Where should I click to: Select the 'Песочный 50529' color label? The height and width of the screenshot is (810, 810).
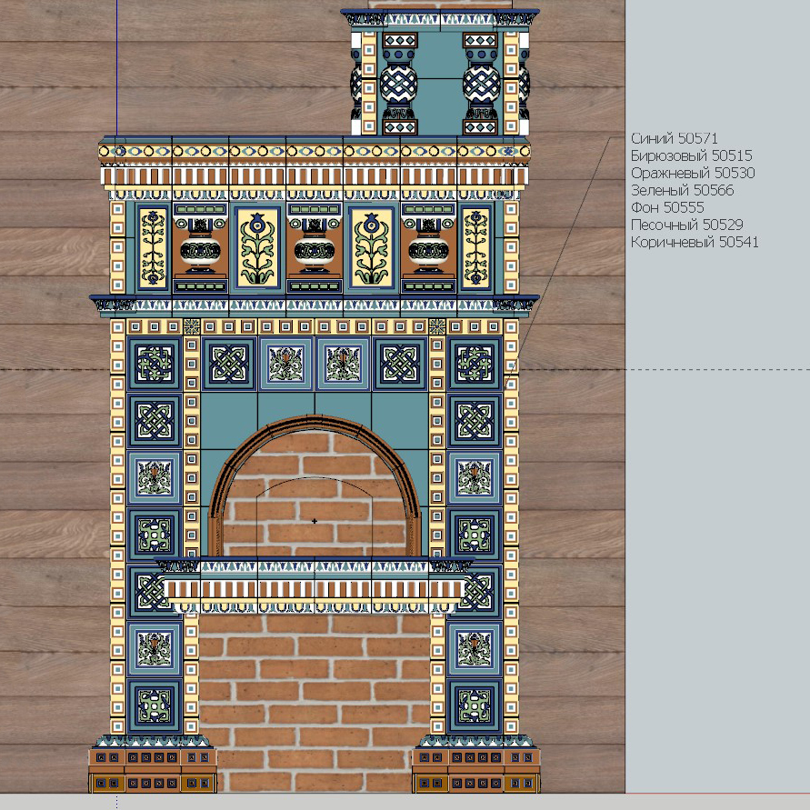[686, 225]
